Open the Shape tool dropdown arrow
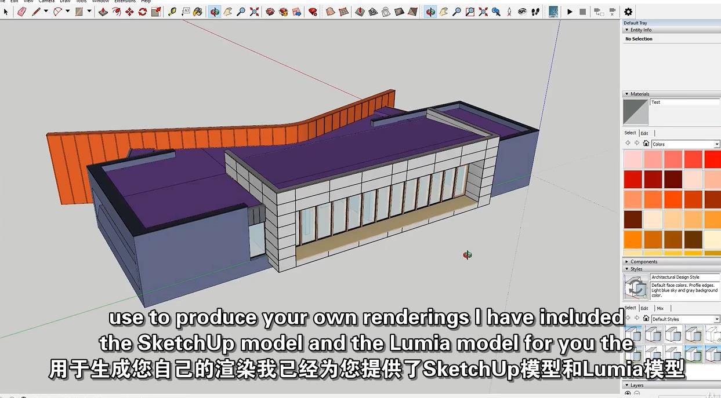 (x=89, y=12)
